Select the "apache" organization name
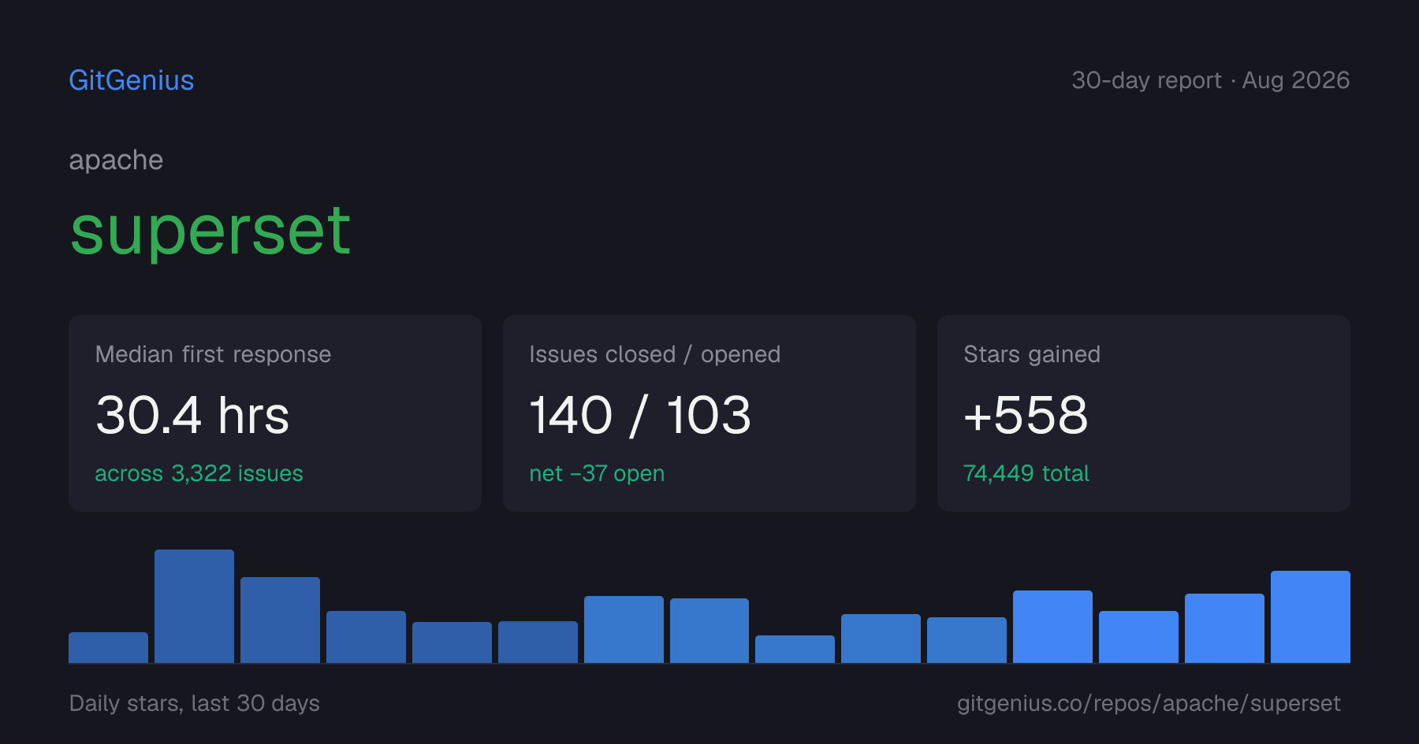1419x744 pixels. click(x=116, y=160)
